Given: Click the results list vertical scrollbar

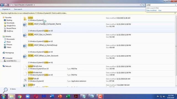Looking at the screenshot, I should [x=176, y=46].
